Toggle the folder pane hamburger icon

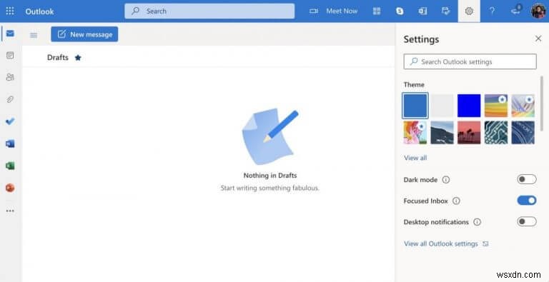pyautogui.click(x=34, y=35)
